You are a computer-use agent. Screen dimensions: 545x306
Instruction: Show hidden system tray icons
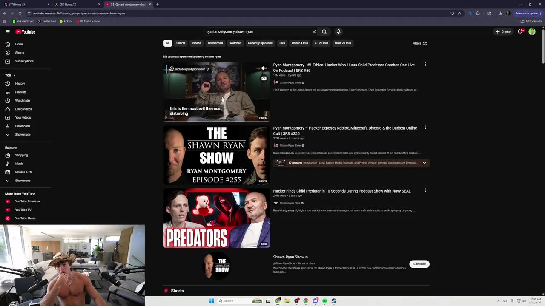pyautogui.click(x=499, y=301)
